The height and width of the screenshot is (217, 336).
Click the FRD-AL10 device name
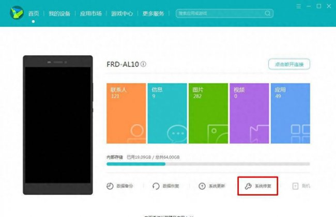tap(123, 64)
